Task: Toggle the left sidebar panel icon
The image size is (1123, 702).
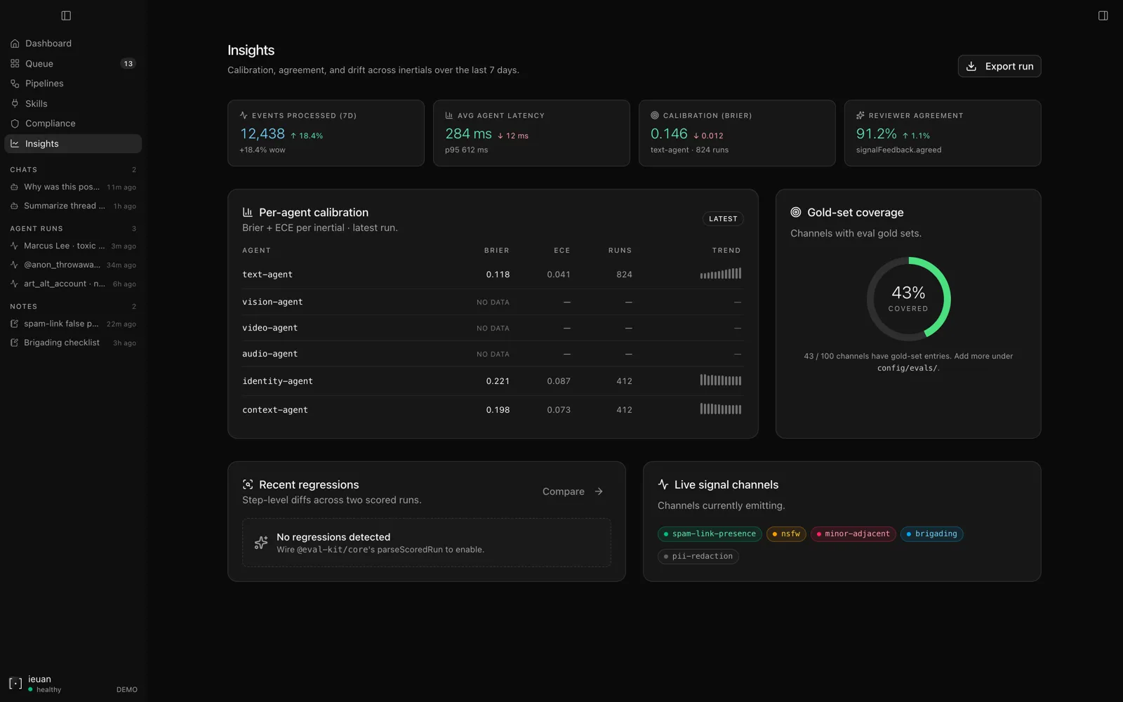Action: point(66,15)
